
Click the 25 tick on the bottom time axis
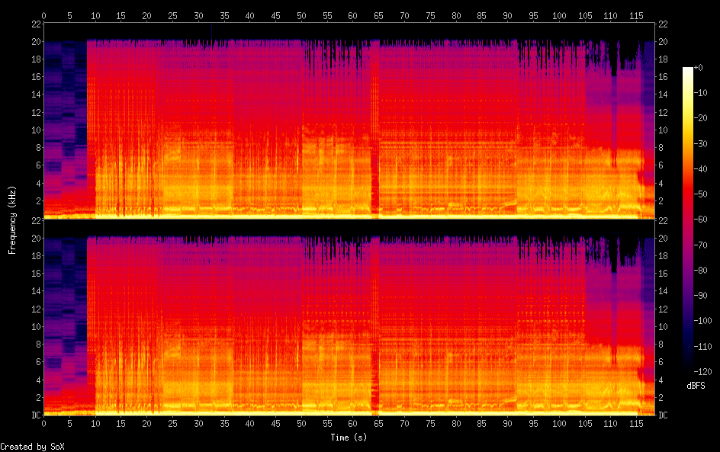172,423
